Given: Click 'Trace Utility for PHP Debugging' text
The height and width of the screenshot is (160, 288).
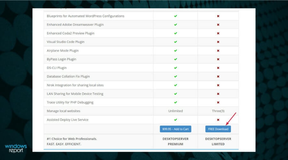Looking at the screenshot, I should pos(70,102).
